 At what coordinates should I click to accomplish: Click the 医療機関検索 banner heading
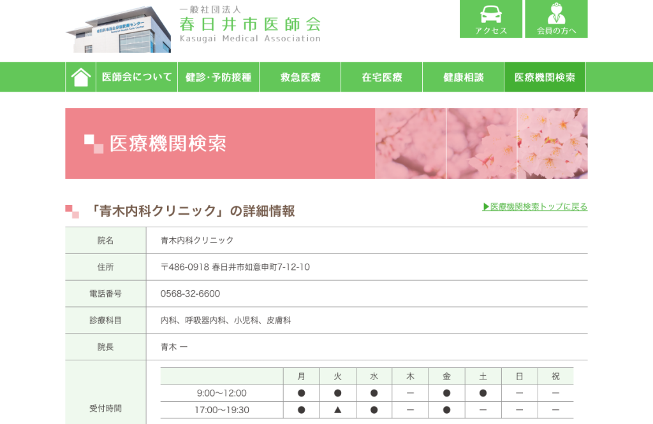coord(168,144)
